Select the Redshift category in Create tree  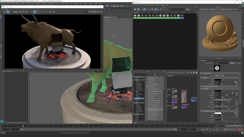(x=139, y=98)
